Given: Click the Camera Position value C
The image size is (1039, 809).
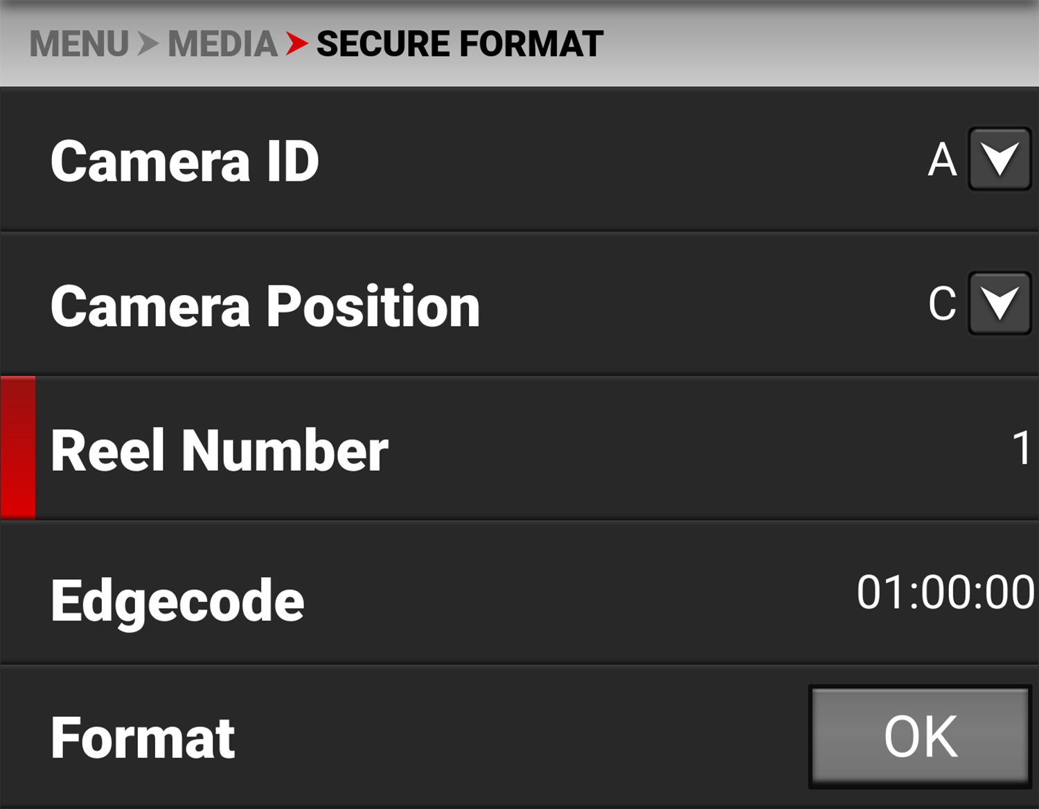Looking at the screenshot, I should [942, 303].
